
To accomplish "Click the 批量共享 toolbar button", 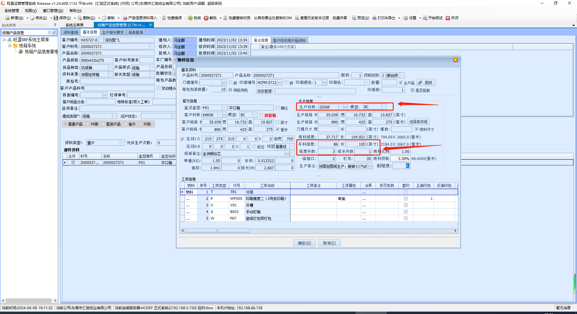I will (340, 18).
